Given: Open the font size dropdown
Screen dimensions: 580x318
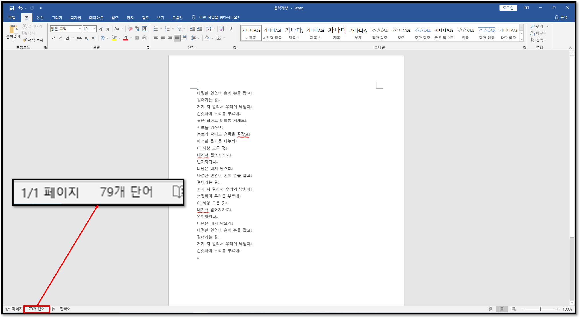Looking at the screenshot, I should click(x=94, y=29).
